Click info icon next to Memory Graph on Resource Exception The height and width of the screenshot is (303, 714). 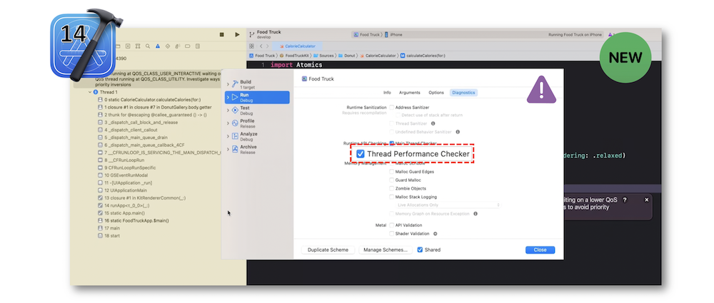point(476,213)
